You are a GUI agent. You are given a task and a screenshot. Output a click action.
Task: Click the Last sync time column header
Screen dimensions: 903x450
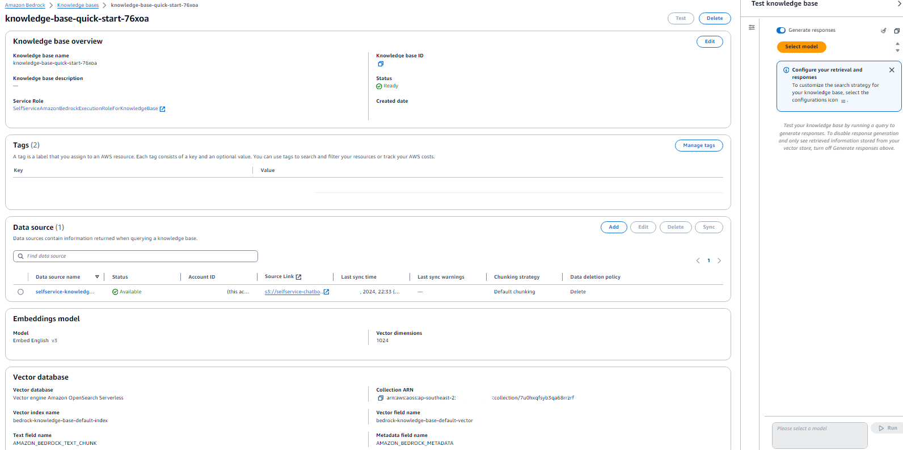point(358,277)
